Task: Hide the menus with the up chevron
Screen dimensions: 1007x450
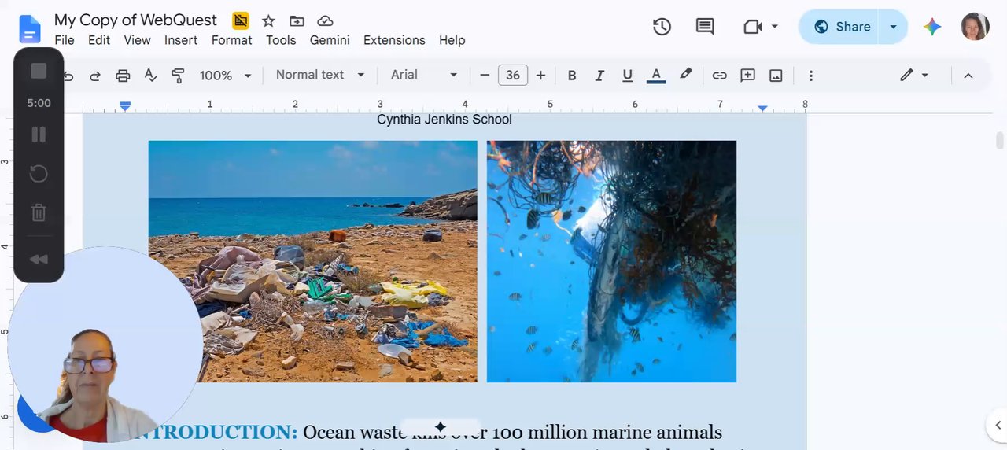Action: pos(968,76)
